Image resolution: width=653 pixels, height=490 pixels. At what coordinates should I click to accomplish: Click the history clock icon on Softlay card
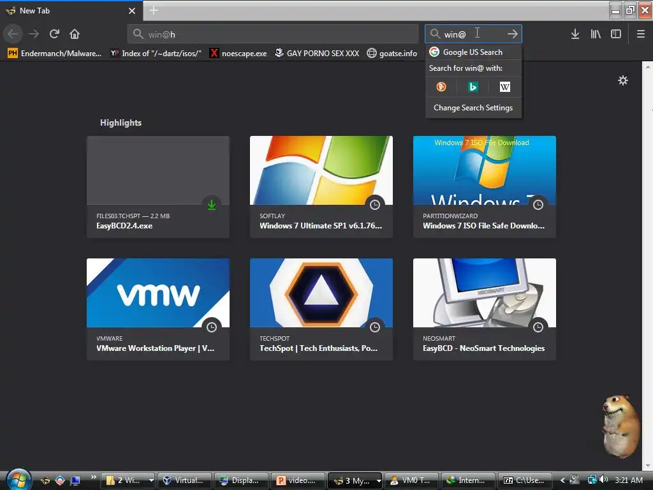pos(375,205)
